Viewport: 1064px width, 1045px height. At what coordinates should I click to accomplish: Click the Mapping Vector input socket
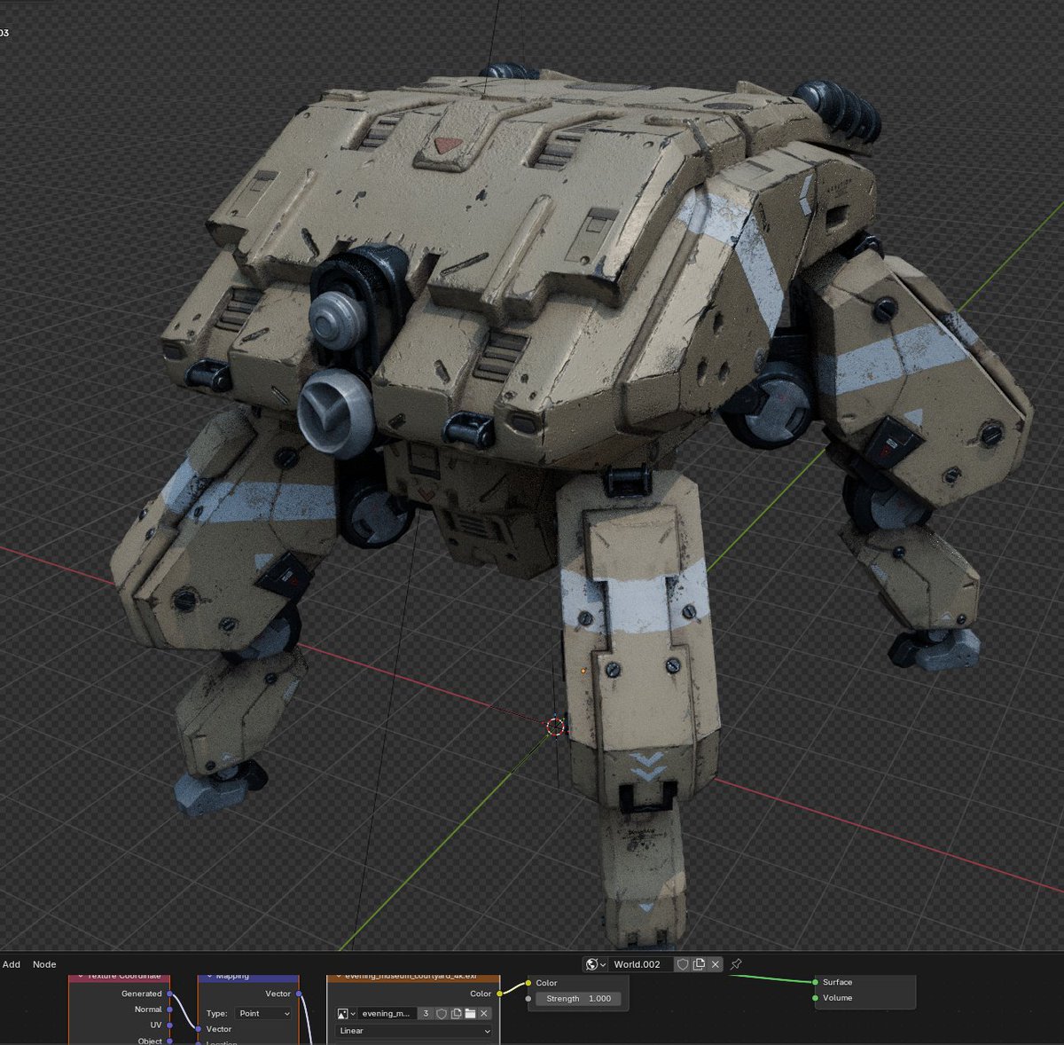198,1029
